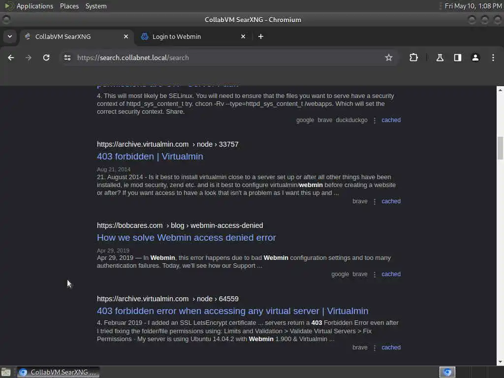The height and width of the screenshot is (378, 504).
Task: Toggle the side panel icon
Action: click(457, 58)
